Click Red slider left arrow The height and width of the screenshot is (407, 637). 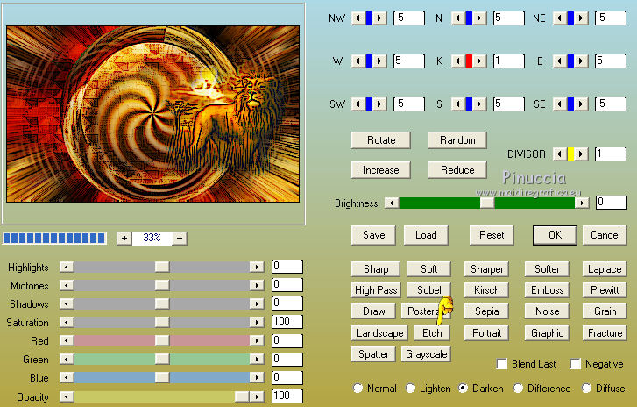(x=67, y=340)
